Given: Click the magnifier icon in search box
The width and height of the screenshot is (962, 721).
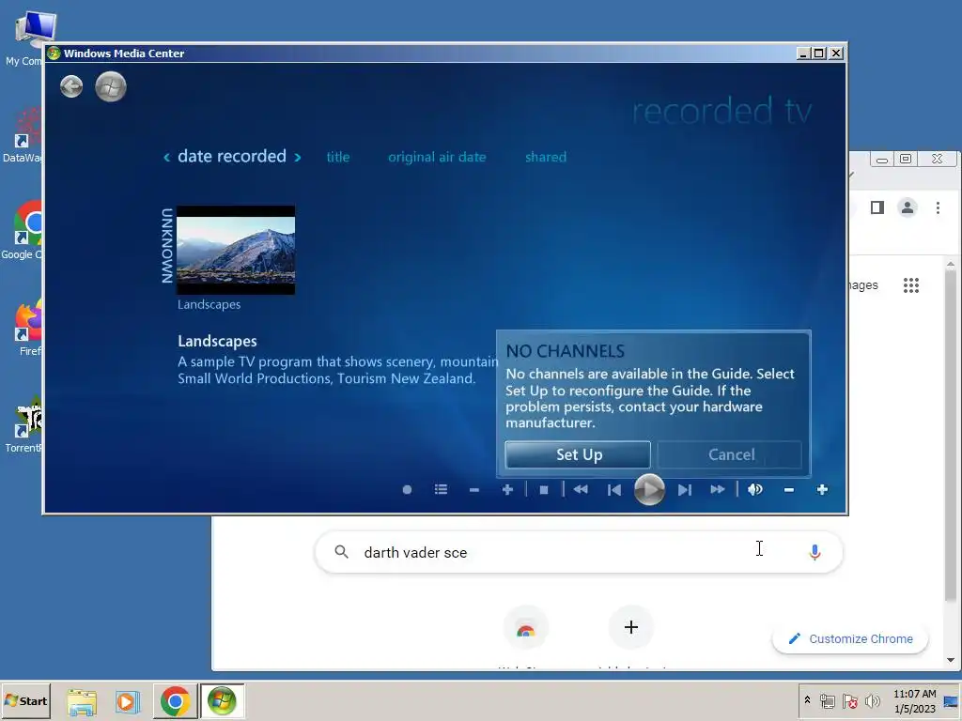Looking at the screenshot, I should (x=342, y=552).
